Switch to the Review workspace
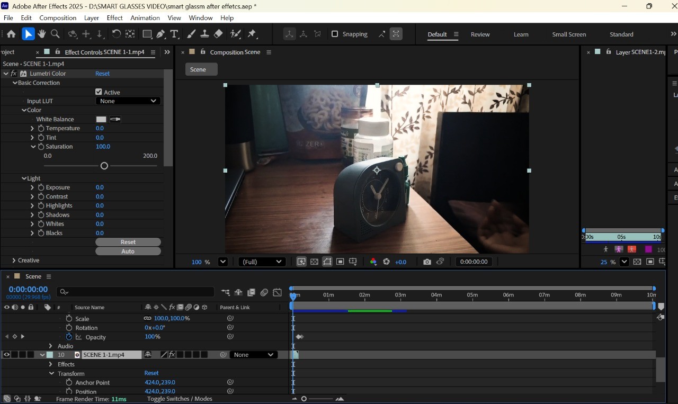 click(x=480, y=34)
